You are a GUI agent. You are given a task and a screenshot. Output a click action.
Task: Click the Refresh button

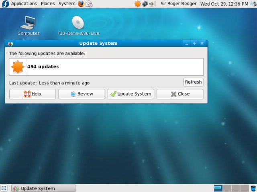[193, 82]
